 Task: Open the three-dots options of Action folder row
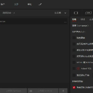click(65, 22)
